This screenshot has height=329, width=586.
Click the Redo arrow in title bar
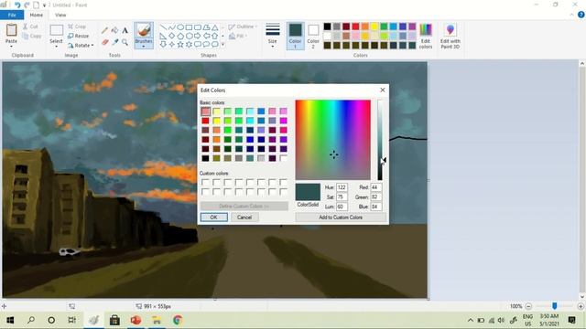(x=27, y=5)
